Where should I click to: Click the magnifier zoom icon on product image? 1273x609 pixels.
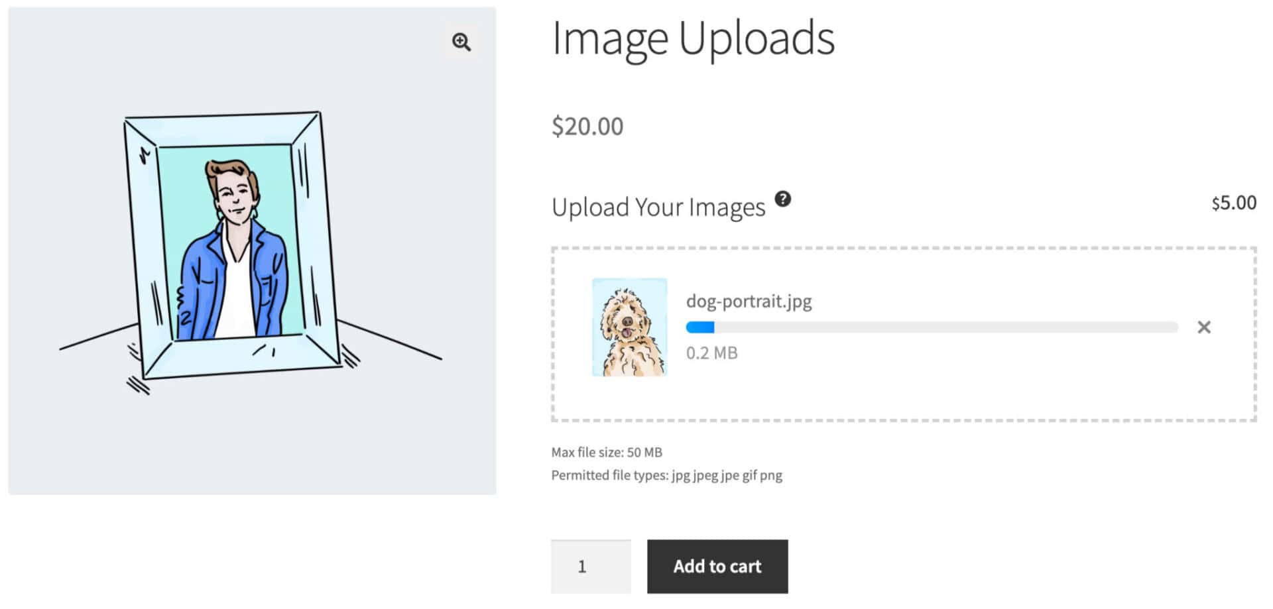(461, 42)
